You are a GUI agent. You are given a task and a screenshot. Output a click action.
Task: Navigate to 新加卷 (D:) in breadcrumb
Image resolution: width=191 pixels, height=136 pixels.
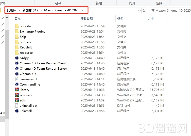pos(30,10)
